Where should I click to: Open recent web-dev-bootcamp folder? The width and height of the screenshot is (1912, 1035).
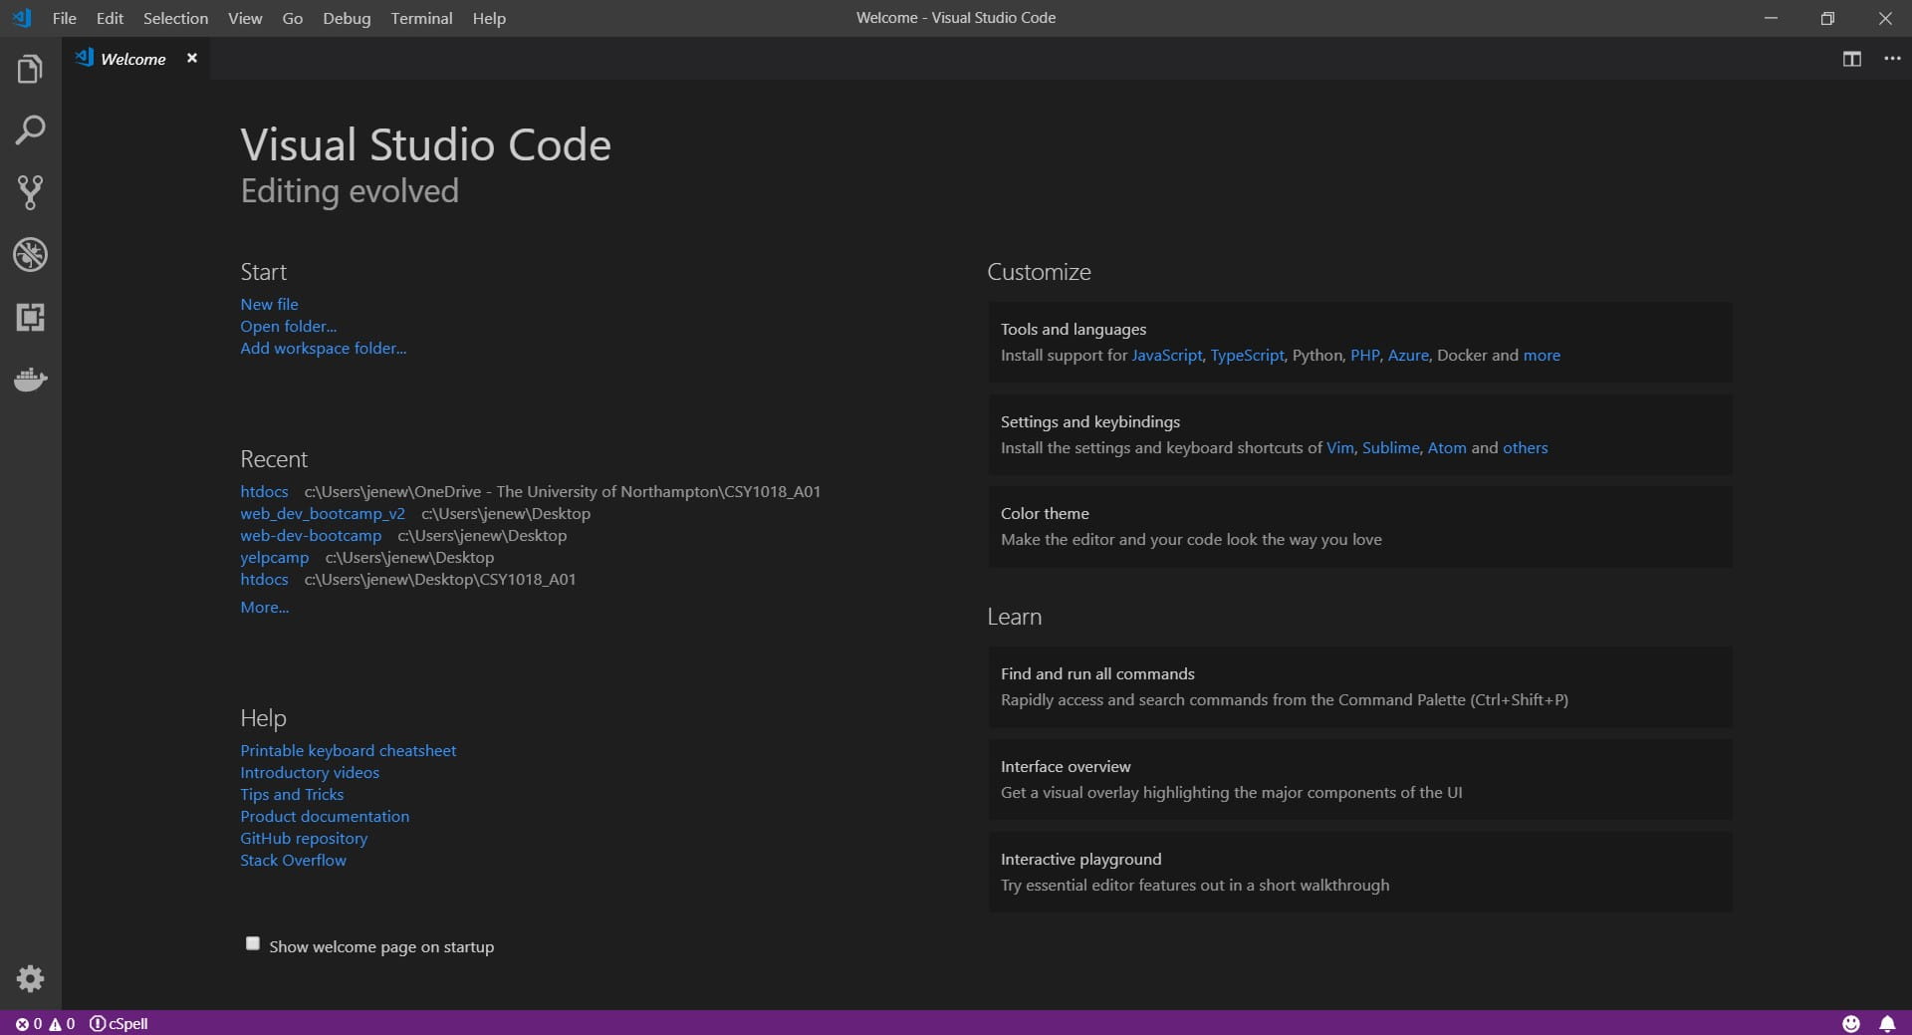pos(311,535)
